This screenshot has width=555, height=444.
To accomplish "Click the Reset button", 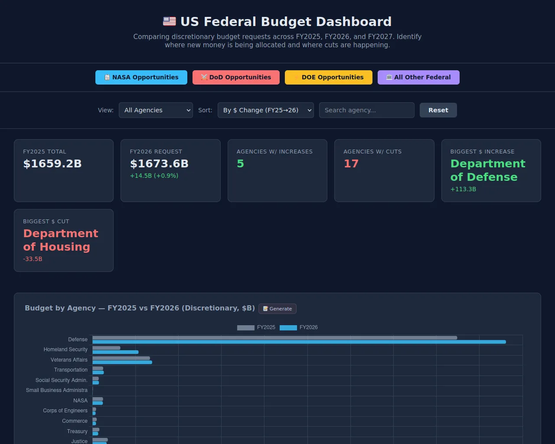I will 438,110.
